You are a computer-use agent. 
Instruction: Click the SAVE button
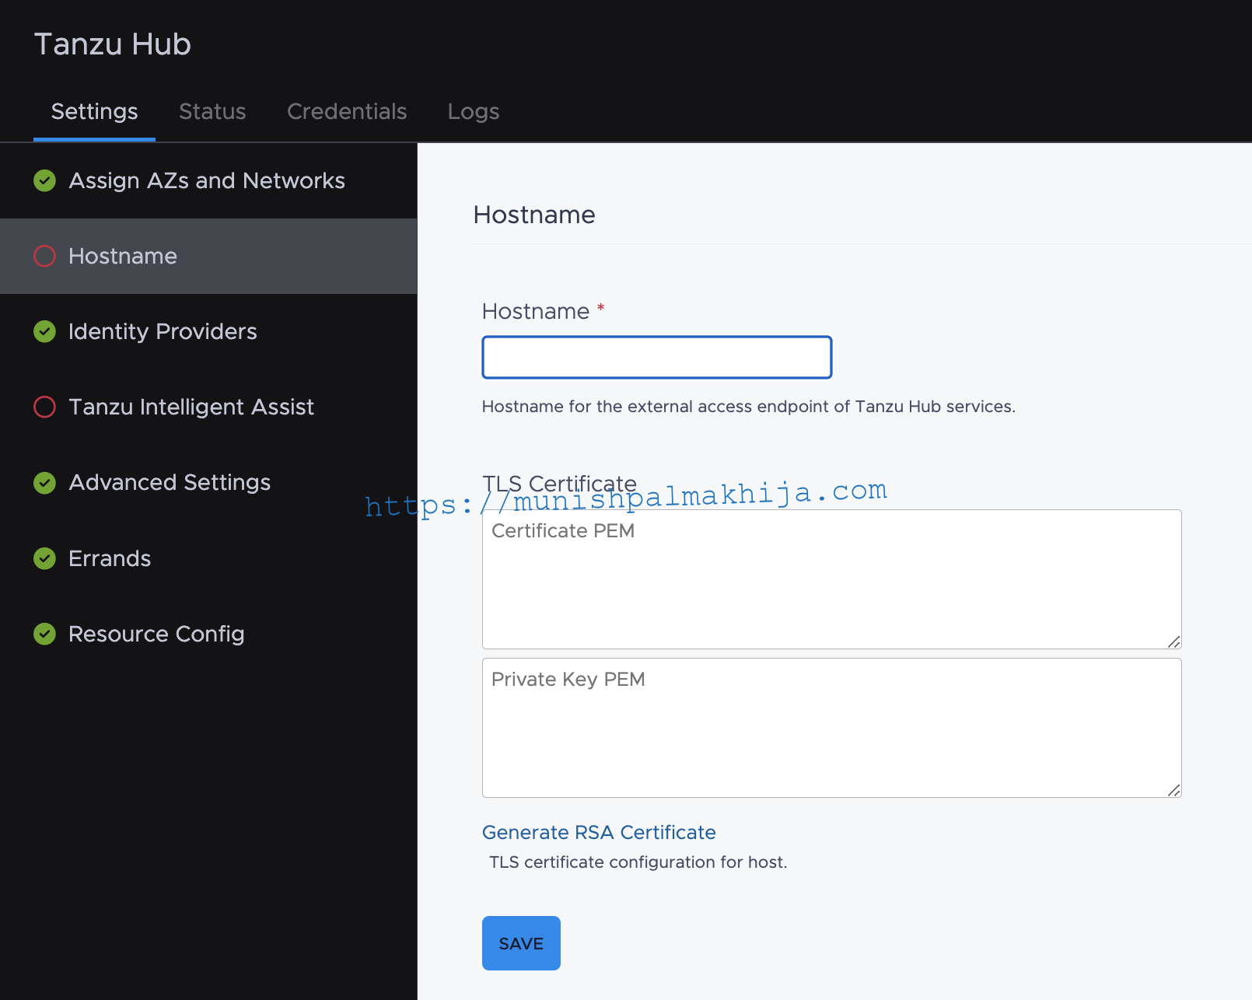(521, 943)
